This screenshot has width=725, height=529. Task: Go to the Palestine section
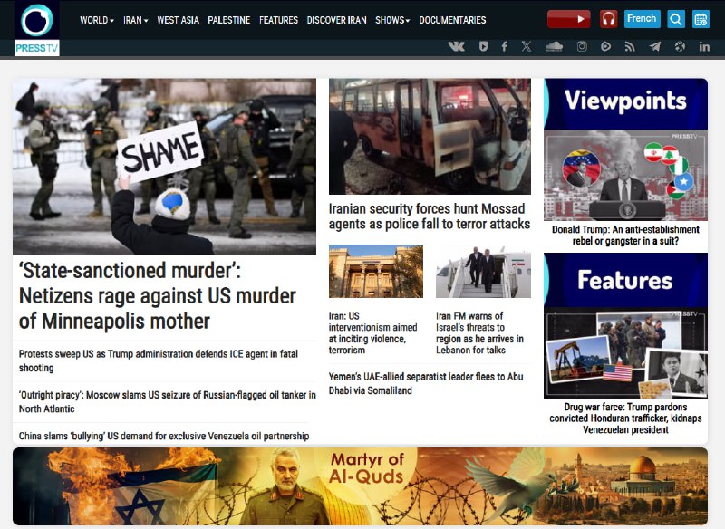coord(228,20)
